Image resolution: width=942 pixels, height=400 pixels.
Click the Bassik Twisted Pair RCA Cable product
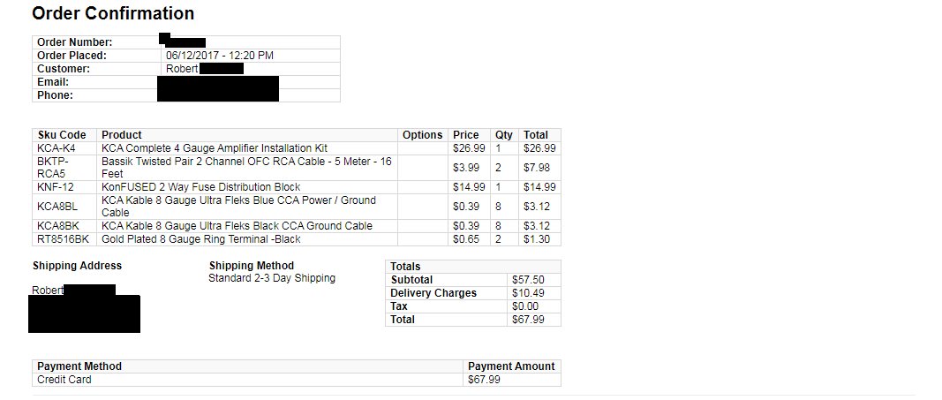(246, 167)
